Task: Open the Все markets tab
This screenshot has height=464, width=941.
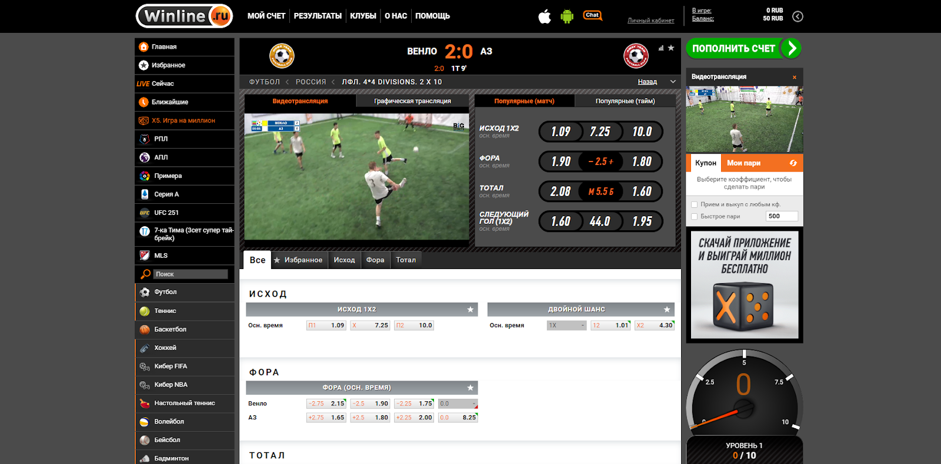Action: (258, 260)
